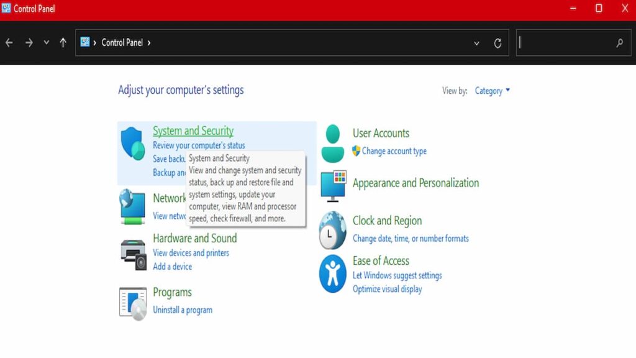Click Review your computer's status link

click(x=199, y=145)
